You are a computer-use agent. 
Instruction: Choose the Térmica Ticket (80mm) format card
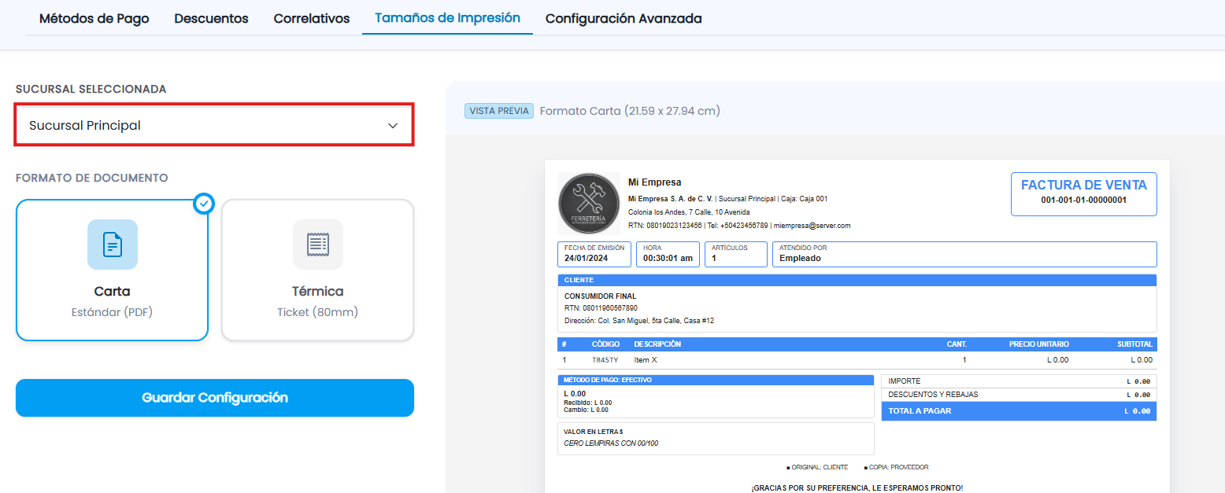pos(317,270)
